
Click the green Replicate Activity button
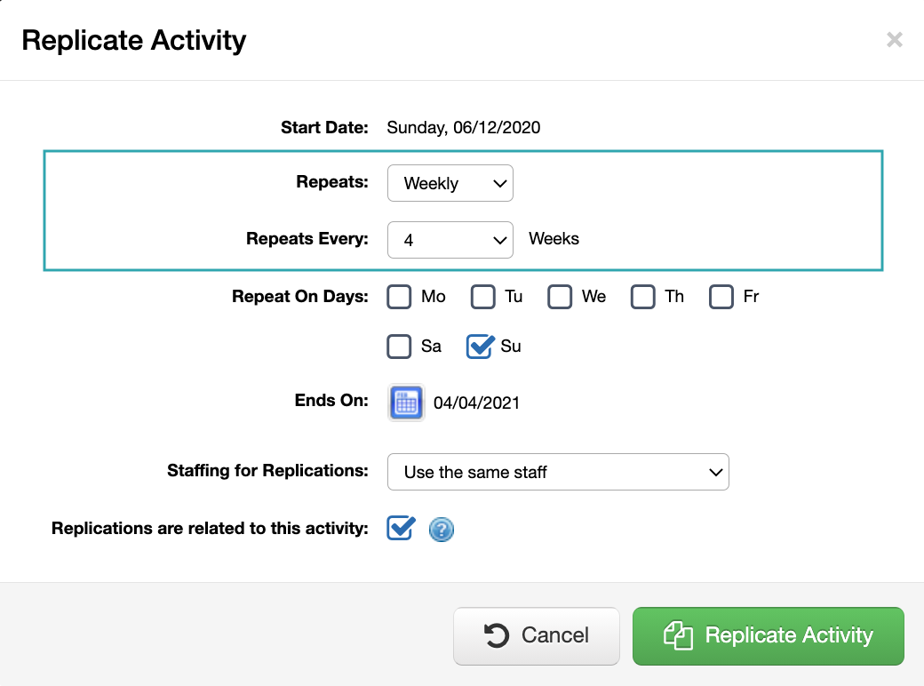(769, 636)
